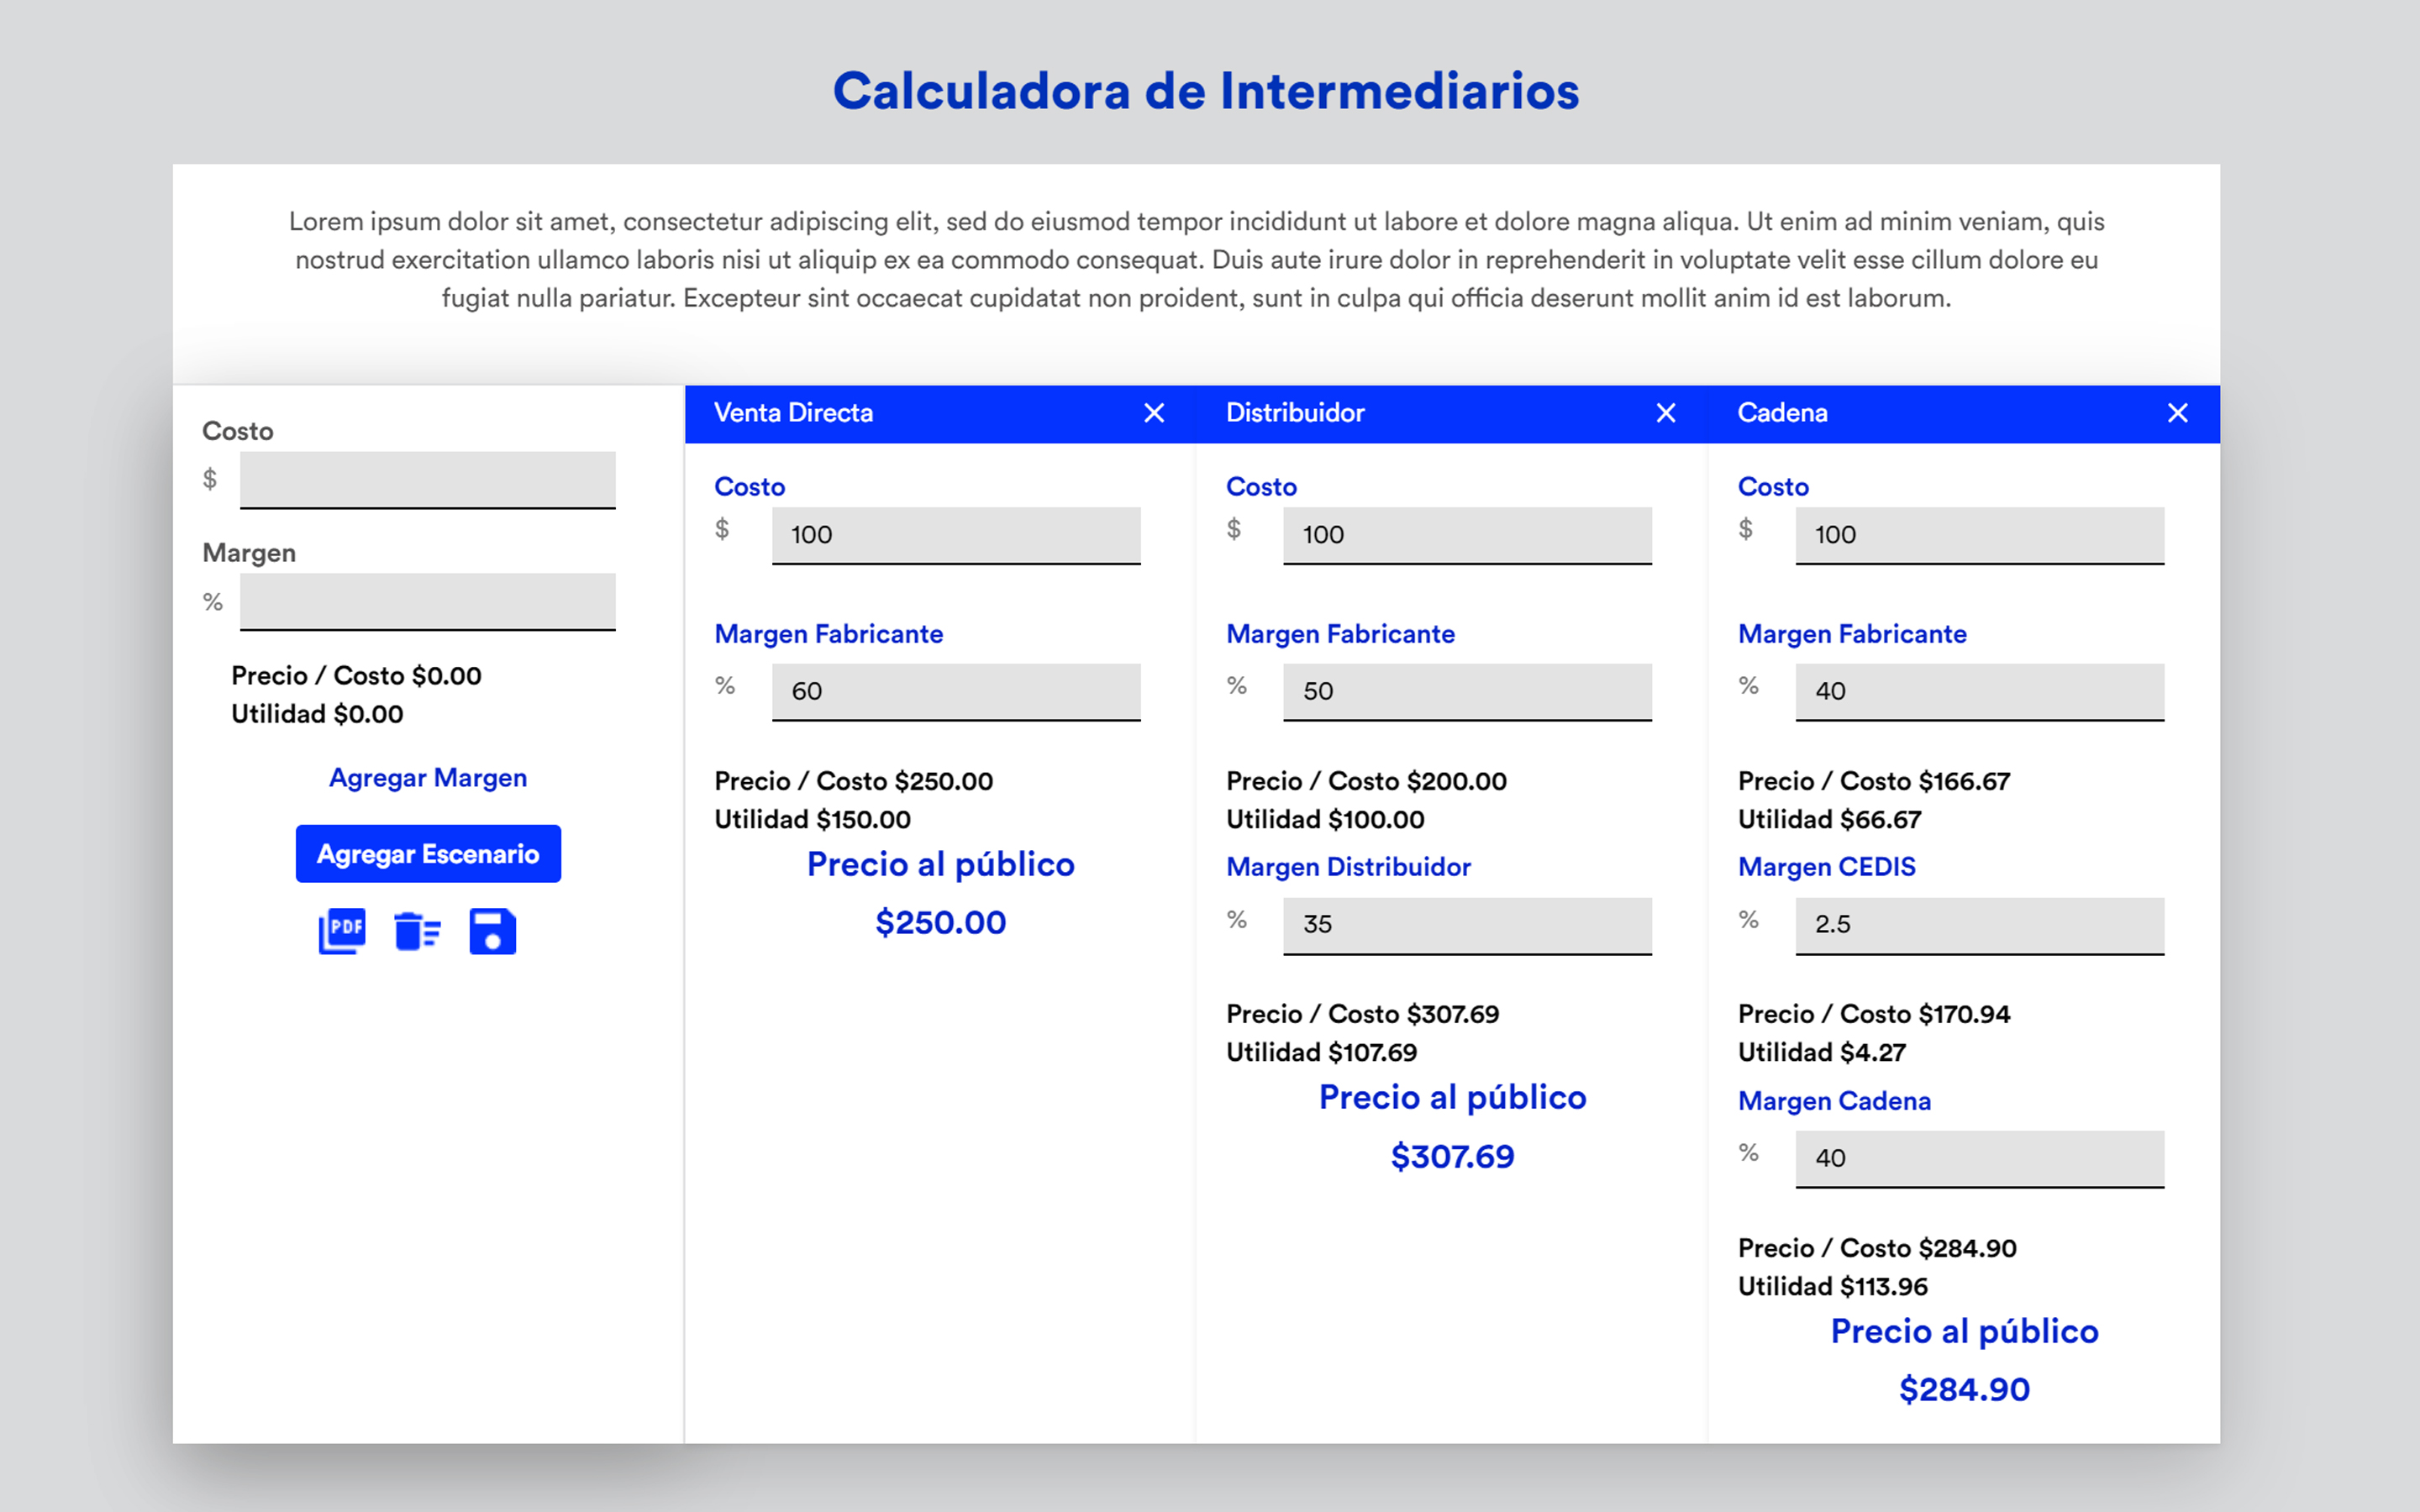2420x1512 pixels.
Task: Click the Agregar Margen link
Action: pyautogui.click(x=428, y=778)
